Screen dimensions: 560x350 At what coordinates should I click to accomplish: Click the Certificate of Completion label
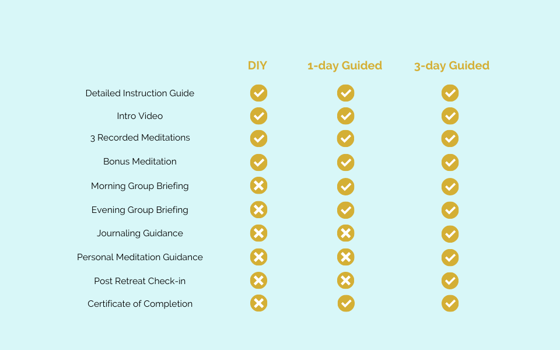[140, 304]
